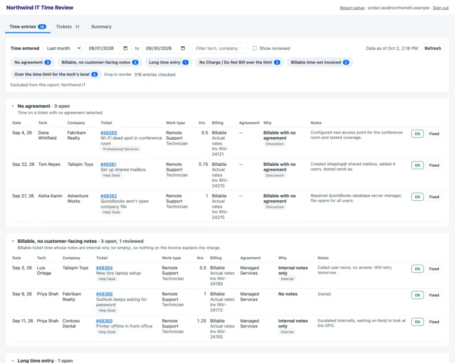Image resolution: width=455 pixels, height=363 pixels.
Task: Toggle the Long time entry section arrow
Action: [x=13, y=361]
